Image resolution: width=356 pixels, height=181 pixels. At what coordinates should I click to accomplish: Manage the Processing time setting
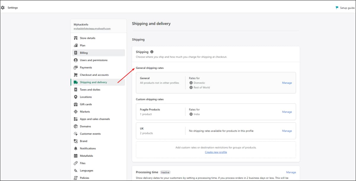291,172
